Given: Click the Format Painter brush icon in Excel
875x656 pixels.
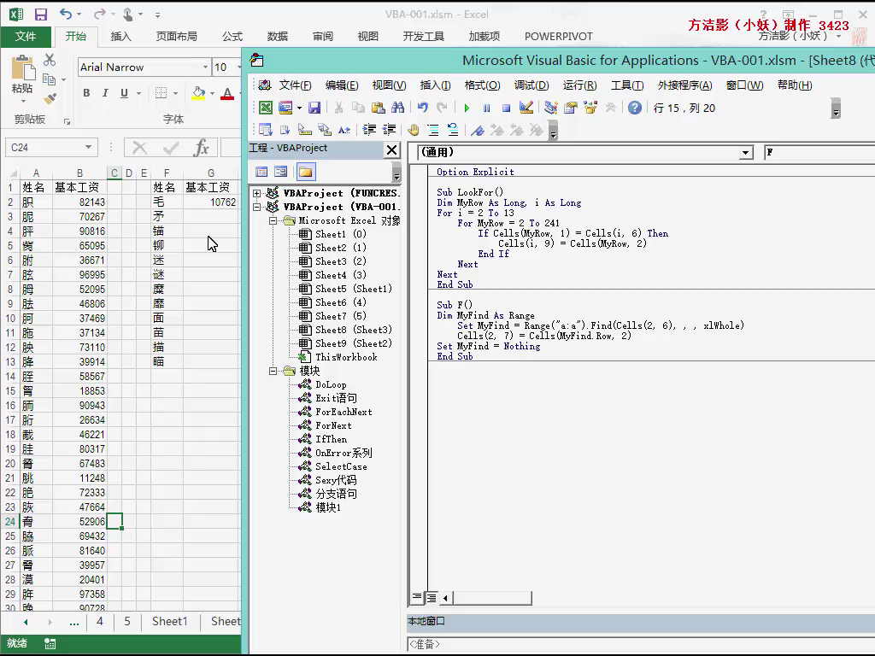Looking at the screenshot, I should (x=50, y=99).
